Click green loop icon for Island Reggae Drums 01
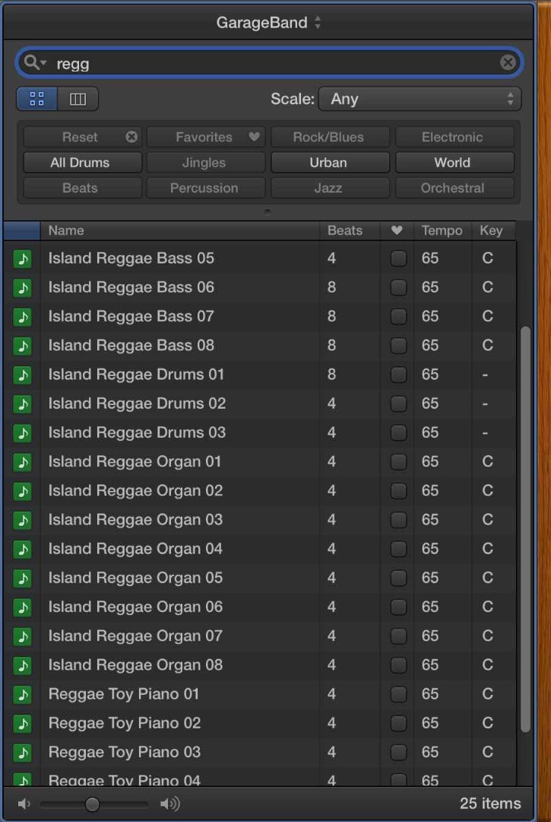551x822 pixels. [22, 374]
